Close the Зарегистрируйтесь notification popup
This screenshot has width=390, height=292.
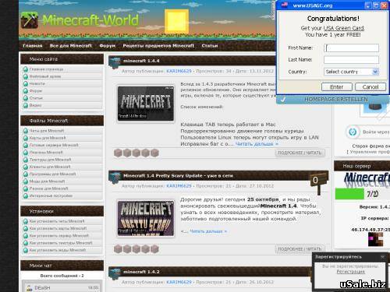click(x=382, y=257)
